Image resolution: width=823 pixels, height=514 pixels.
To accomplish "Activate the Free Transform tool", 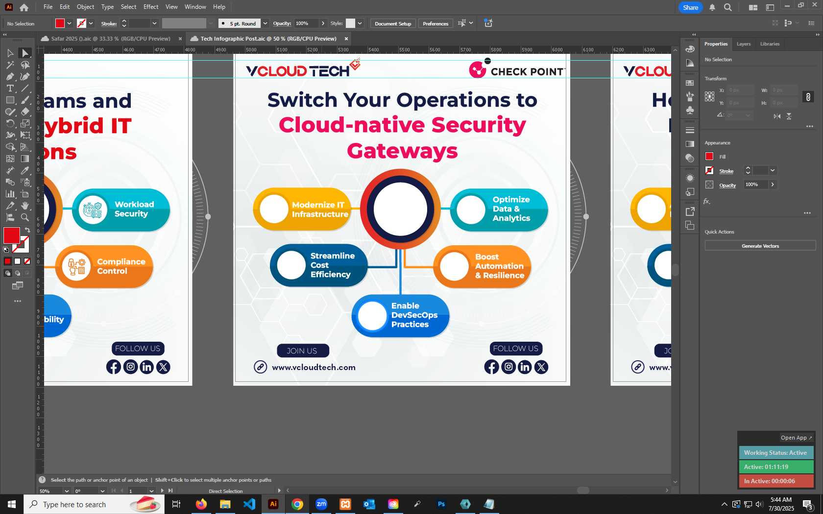I will pyautogui.click(x=25, y=135).
